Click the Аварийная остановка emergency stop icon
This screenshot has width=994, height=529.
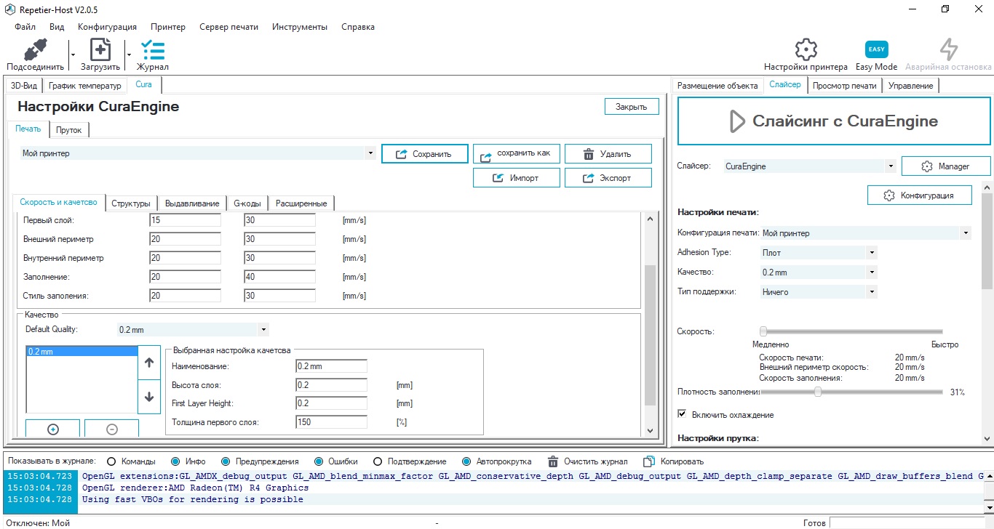click(x=948, y=49)
